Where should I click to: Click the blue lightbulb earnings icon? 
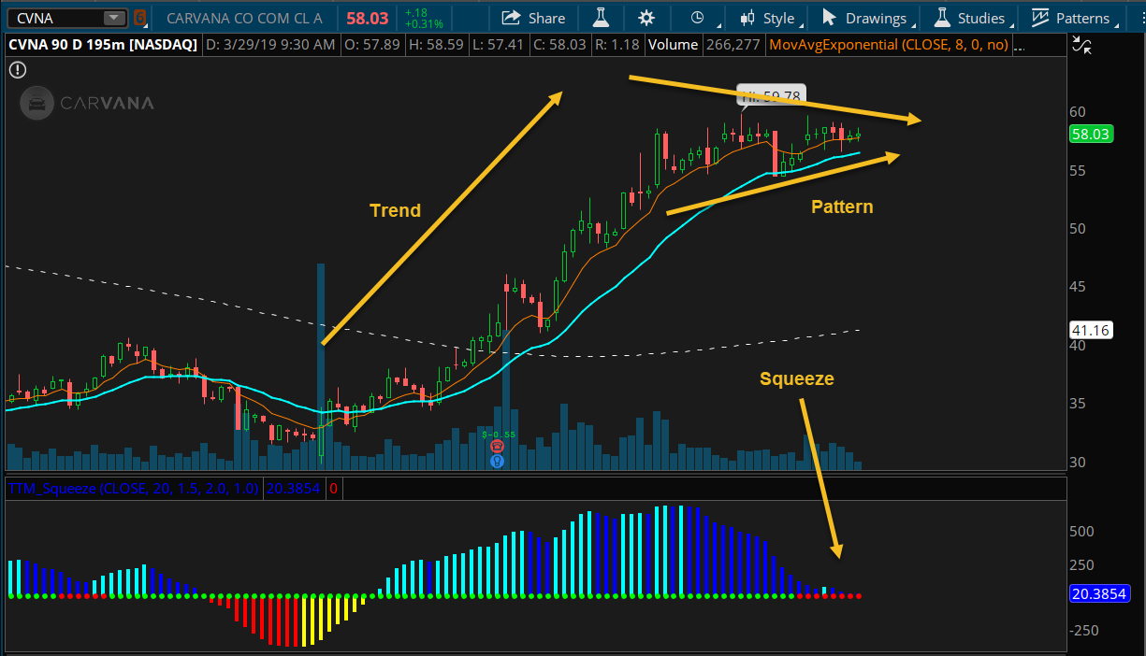pos(498,461)
